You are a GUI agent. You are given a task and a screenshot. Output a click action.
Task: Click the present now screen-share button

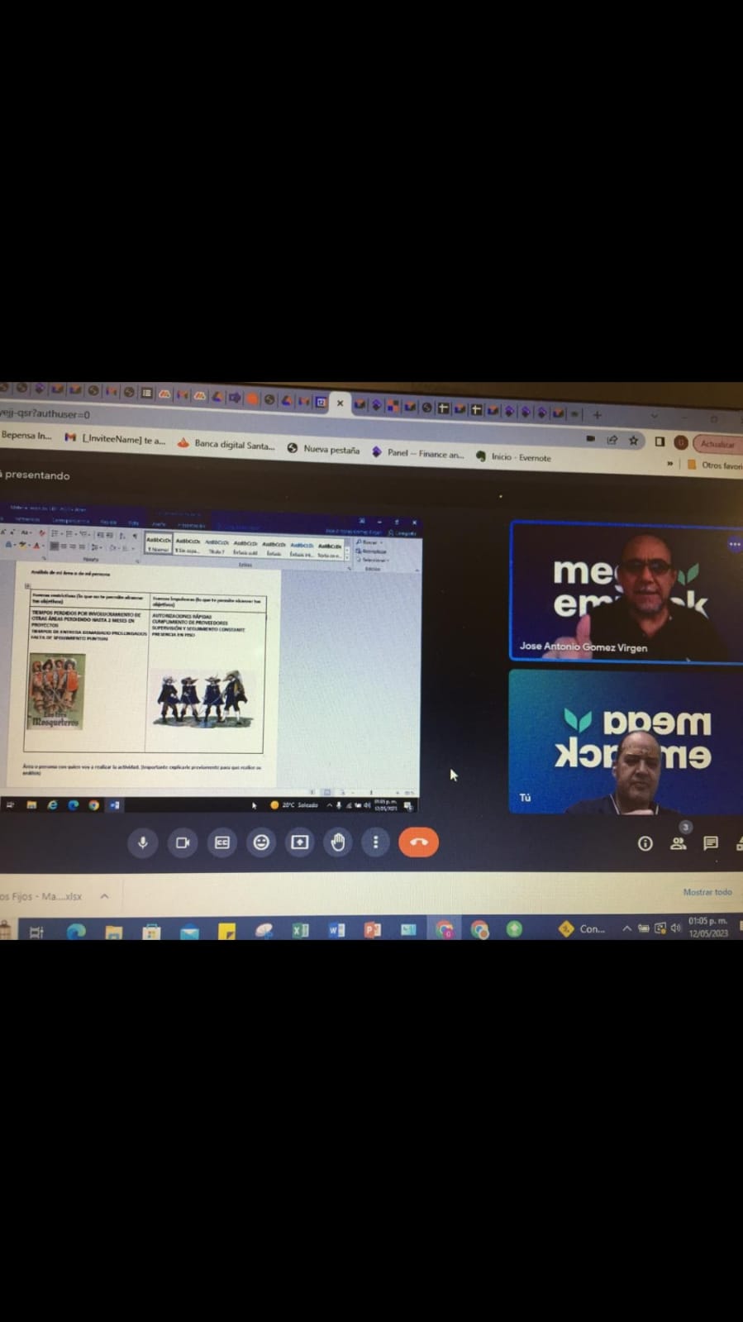click(x=299, y=842)
